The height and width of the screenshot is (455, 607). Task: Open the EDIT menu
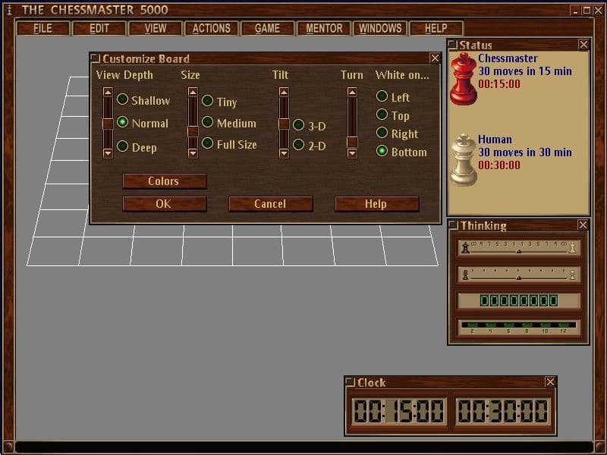point(99,28)
